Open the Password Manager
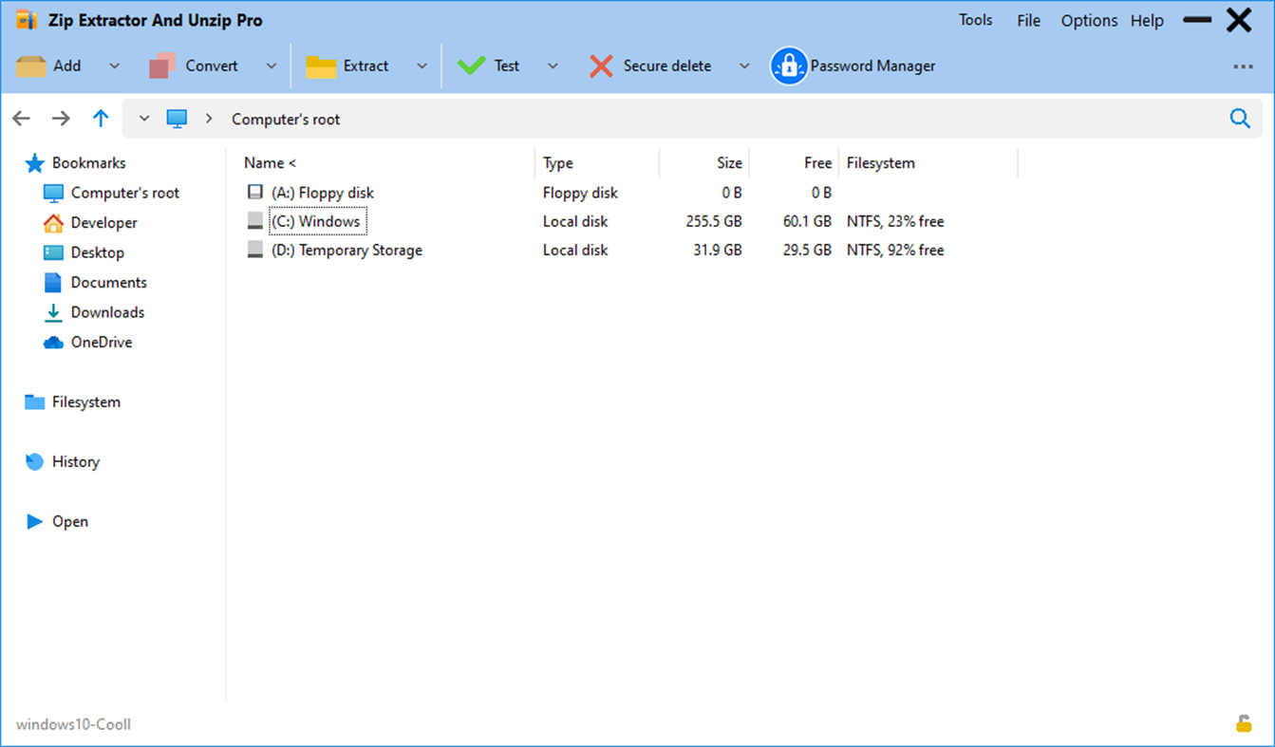1275x747 pixels. 853,65
